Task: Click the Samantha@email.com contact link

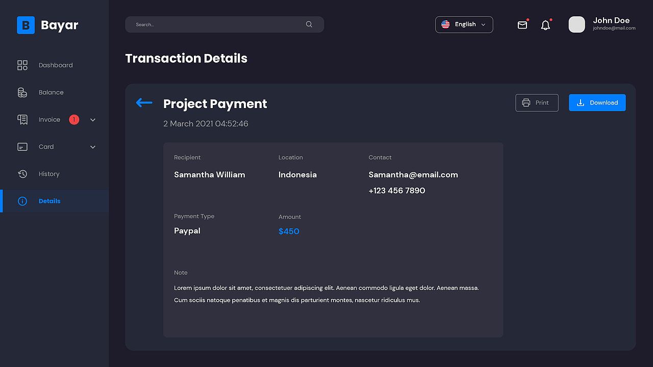Action: pos(413,175)
